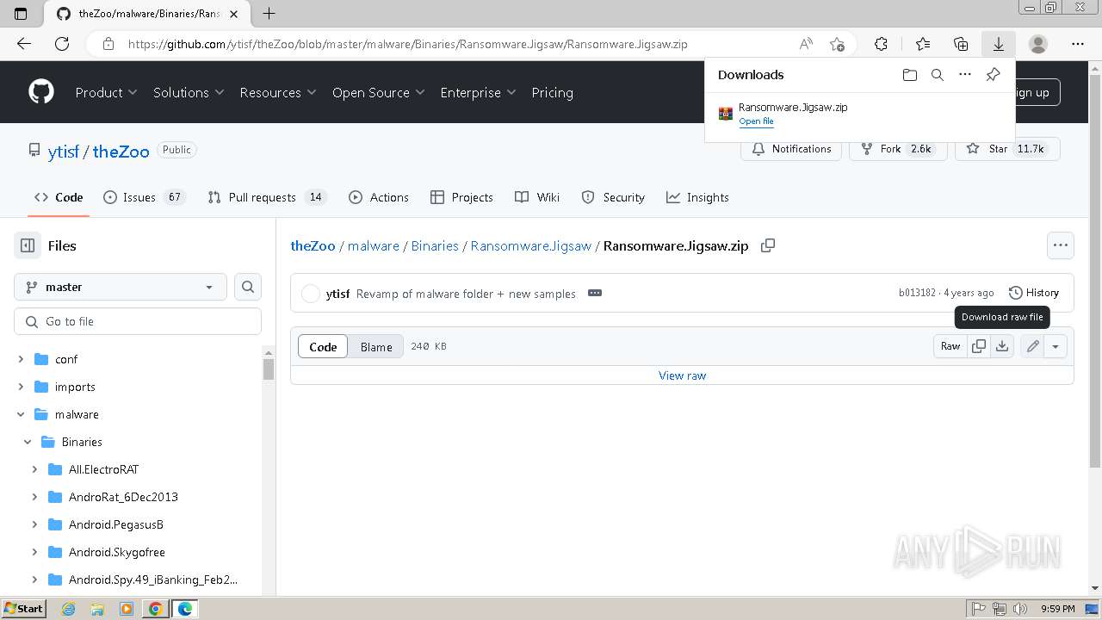Collapse the file tree side panel icon

(28, 245)
